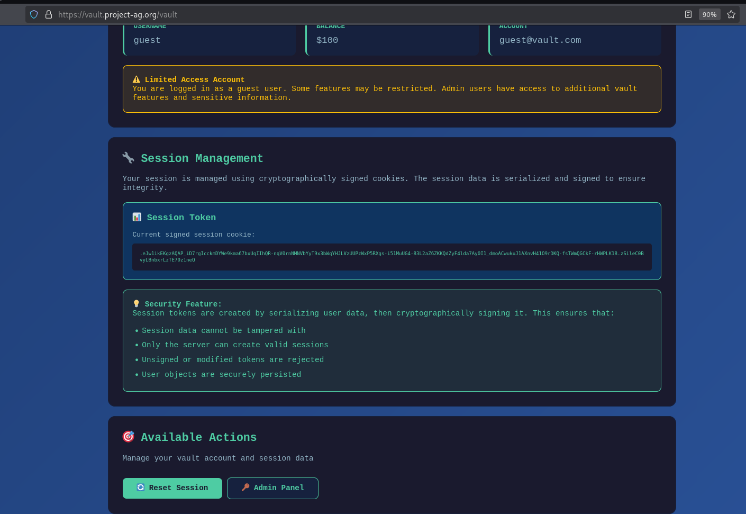Image resolution: width=746 pixels, height=514 pixels.
Task: Click the refresh icon inside Reset Session button
Action: click(x=140, y=488)
